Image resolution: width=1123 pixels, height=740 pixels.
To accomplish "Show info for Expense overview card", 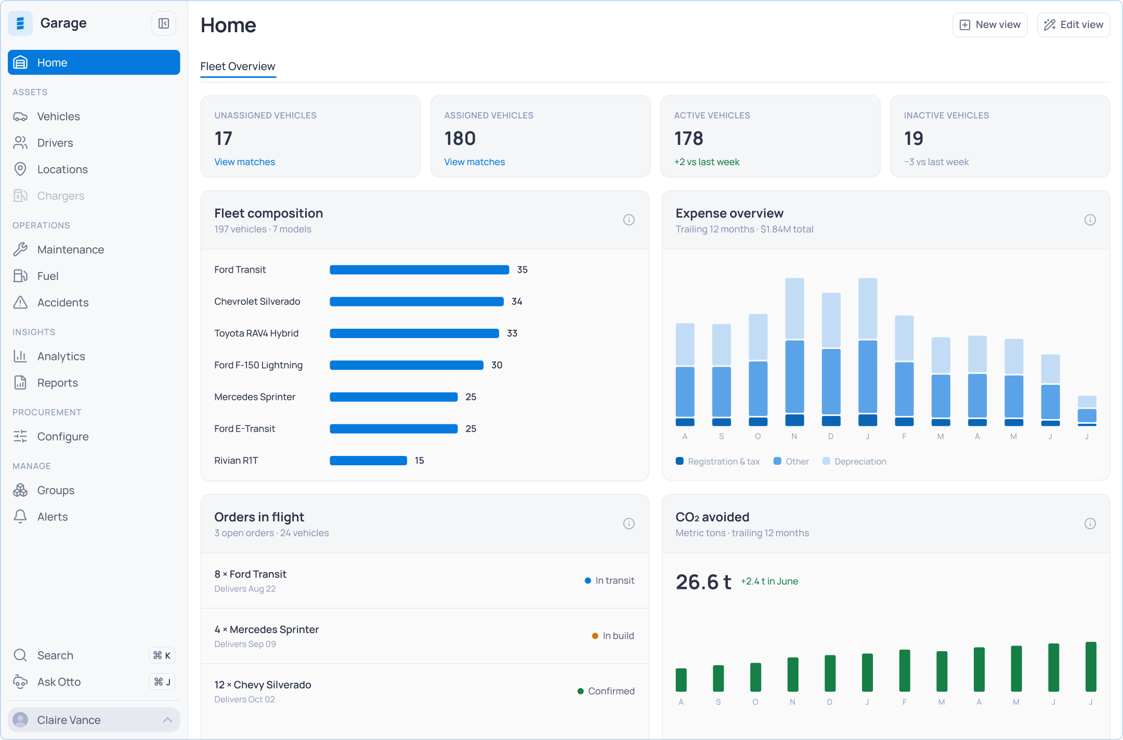I will (x=1090, y=220).
